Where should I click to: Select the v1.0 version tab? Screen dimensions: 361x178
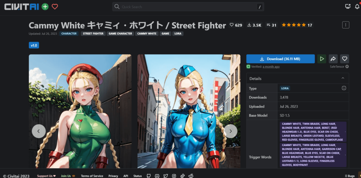point(34,45)
